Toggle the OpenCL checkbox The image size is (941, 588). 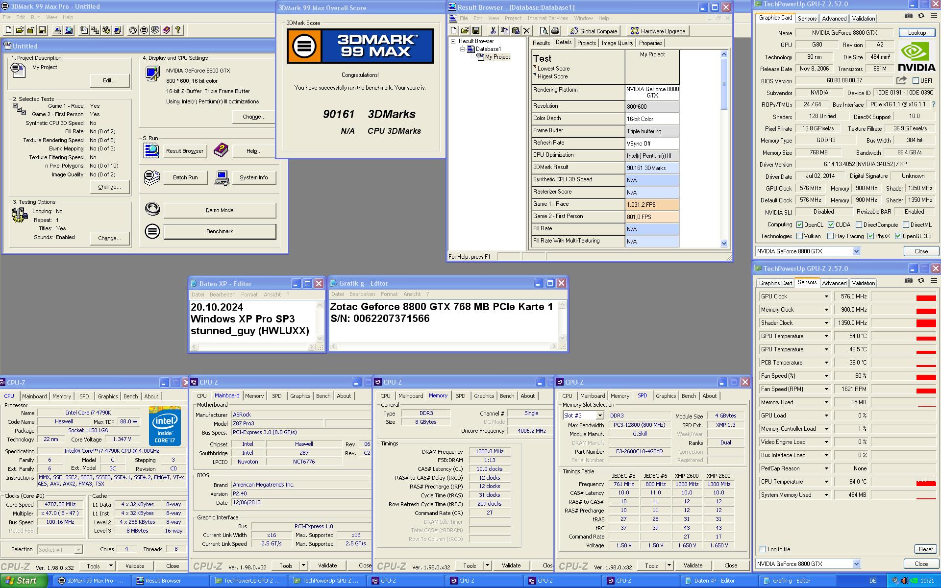point(799,225)
